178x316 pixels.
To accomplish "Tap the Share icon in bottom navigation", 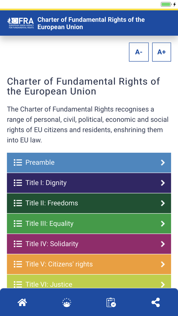I will click(156, 302).
